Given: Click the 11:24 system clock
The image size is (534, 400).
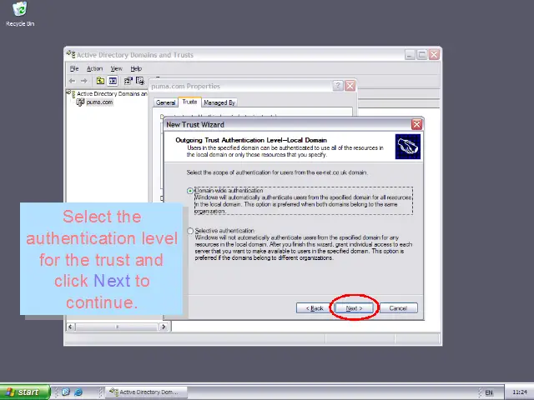Looking at the screenshot, I should coord(520,392).
